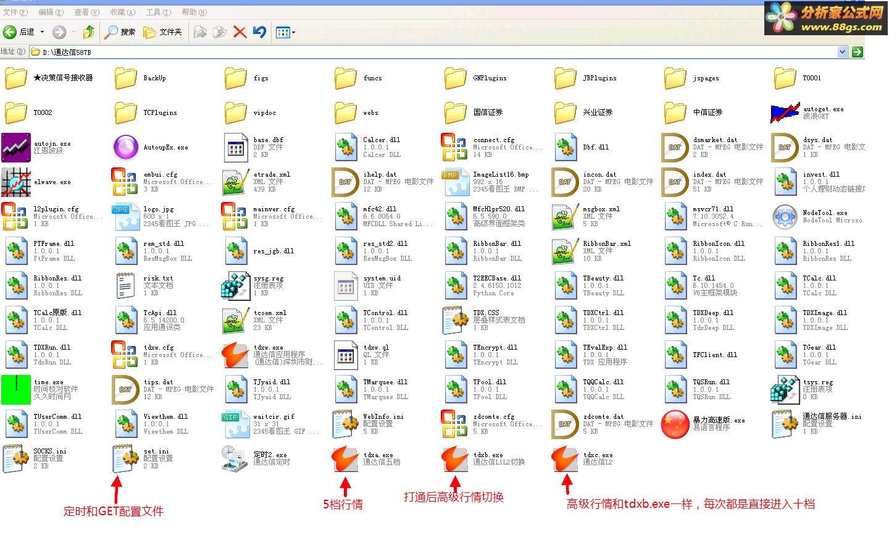Open the 文件(F) menu
889x556 pixels.
15,12
